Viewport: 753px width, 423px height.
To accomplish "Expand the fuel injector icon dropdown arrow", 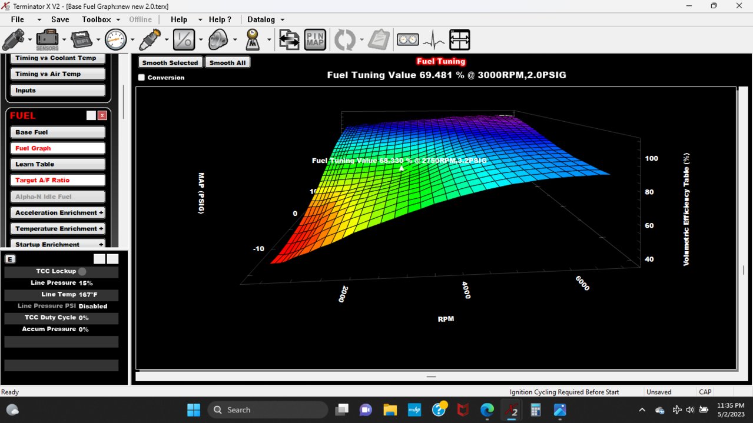I will (x=29, y=40).
